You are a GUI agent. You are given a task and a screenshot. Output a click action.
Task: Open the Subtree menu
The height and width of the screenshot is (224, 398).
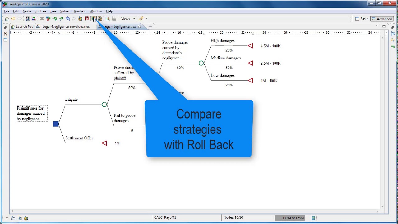pyautogui.click(x=40, y=11)
